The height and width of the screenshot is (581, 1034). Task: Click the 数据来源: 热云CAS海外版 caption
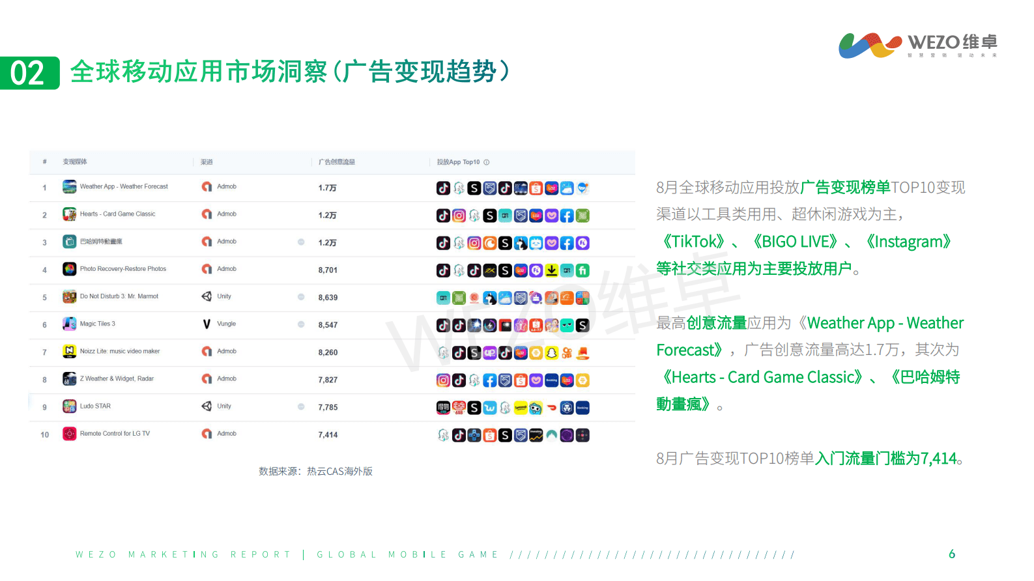coord(315,471)
